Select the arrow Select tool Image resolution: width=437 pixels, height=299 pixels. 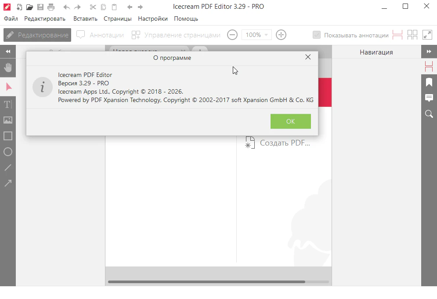pyautogui.click(x=8, y=87)
